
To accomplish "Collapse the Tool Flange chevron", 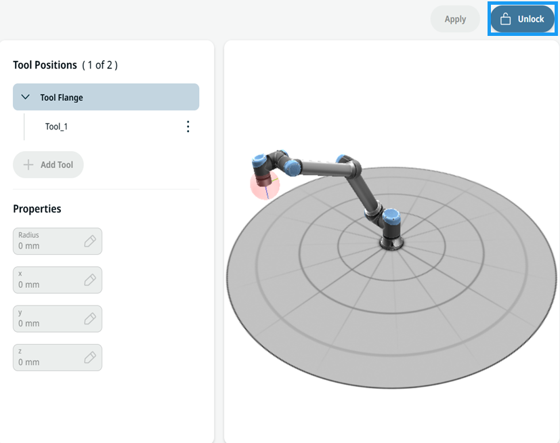I will click(x=25, y=97).
